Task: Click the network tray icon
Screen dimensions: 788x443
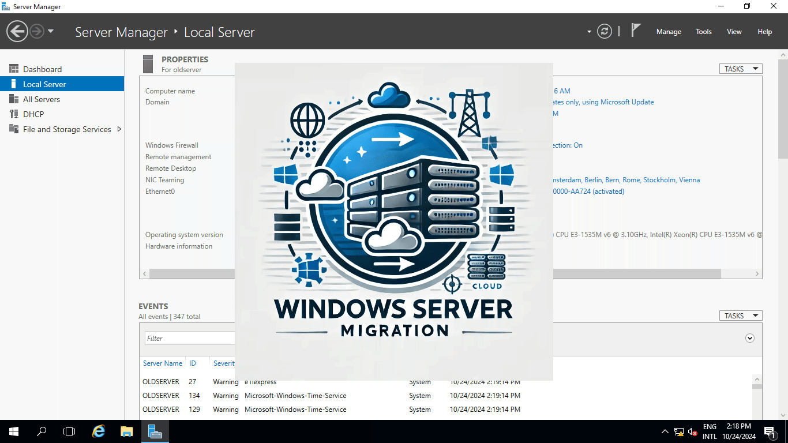Action: point(679,431)
